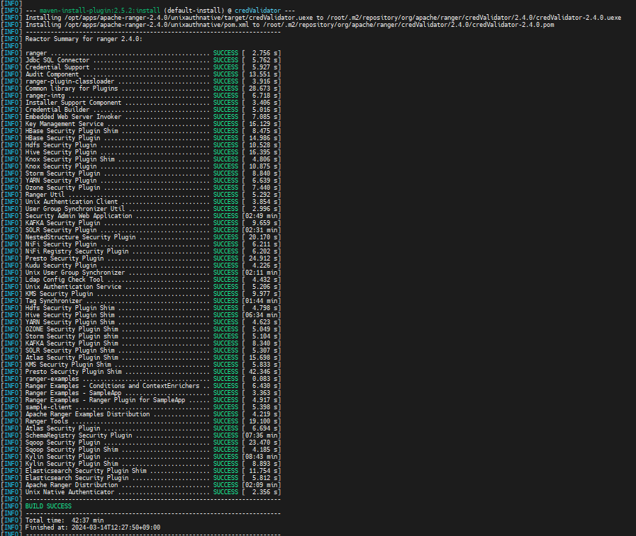Click the '42.346 s' duration value

[264, 372]
